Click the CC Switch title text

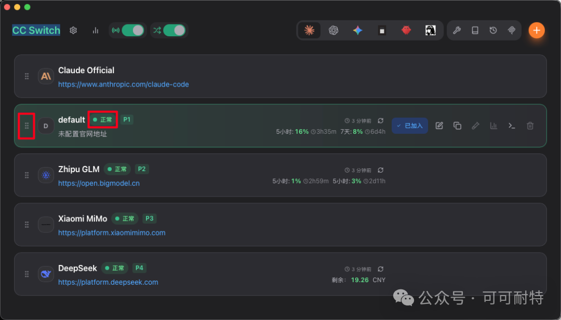coord(36,31)
